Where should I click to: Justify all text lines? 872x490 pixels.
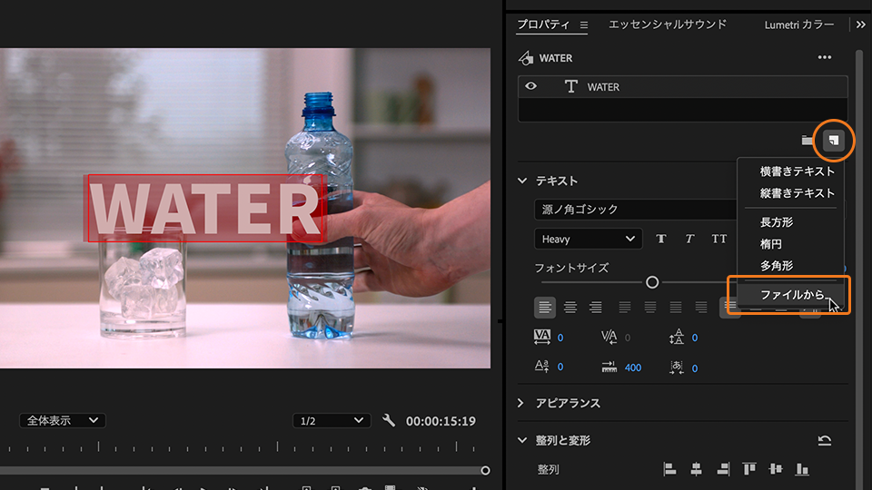(x=701, y=307)
